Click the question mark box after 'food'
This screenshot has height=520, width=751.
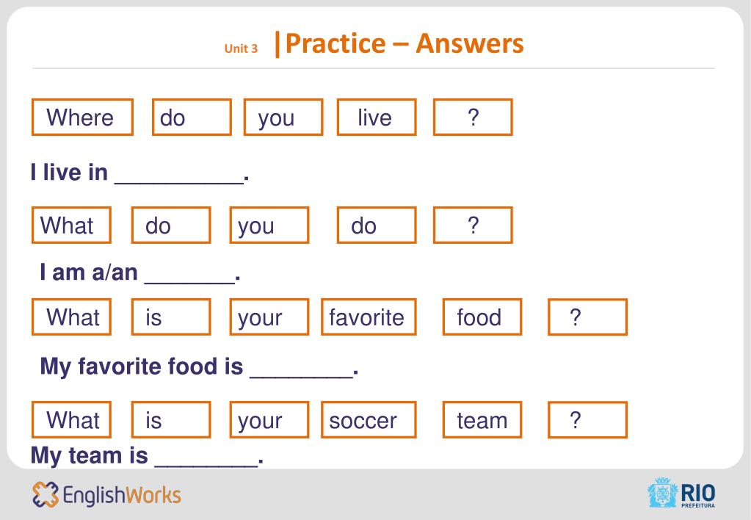click(x=587, y=317)
